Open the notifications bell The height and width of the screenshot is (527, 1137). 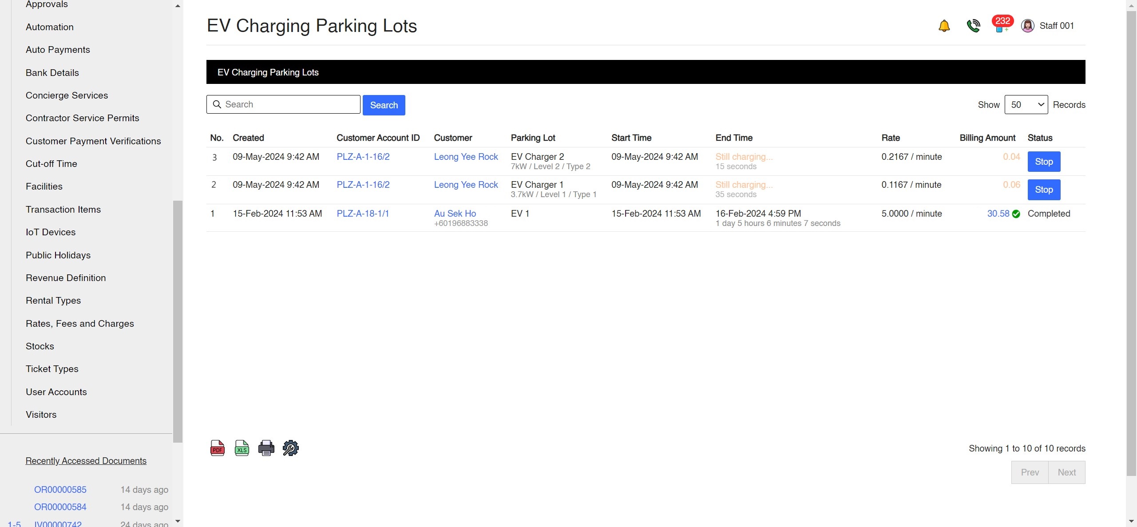pyautogui.click(x=944, y=25)
